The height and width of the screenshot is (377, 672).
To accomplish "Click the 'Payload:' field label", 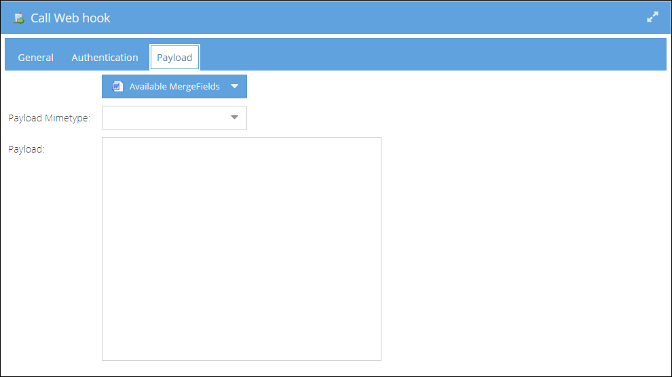I will click(26, 149).
